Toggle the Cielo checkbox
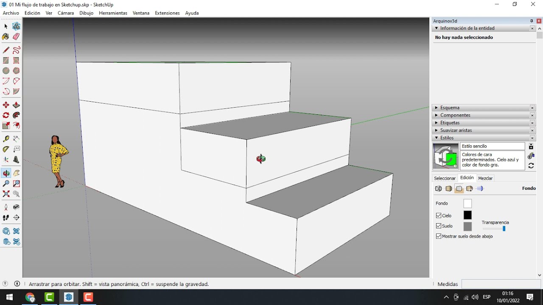543x305 pixels. [x=439, y=215]
